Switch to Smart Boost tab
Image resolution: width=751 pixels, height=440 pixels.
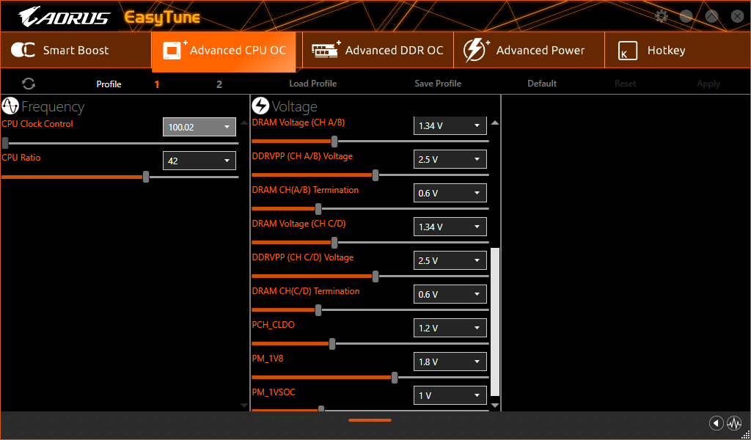(76, 50)
